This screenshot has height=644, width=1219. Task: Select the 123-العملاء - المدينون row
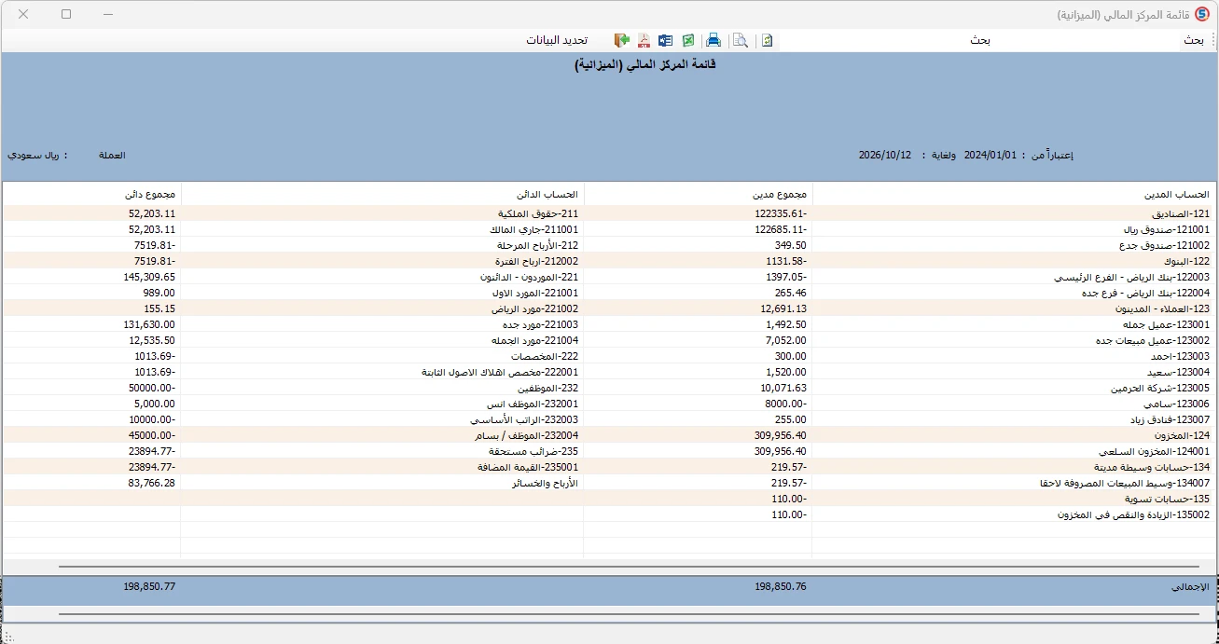[1162, 308]
